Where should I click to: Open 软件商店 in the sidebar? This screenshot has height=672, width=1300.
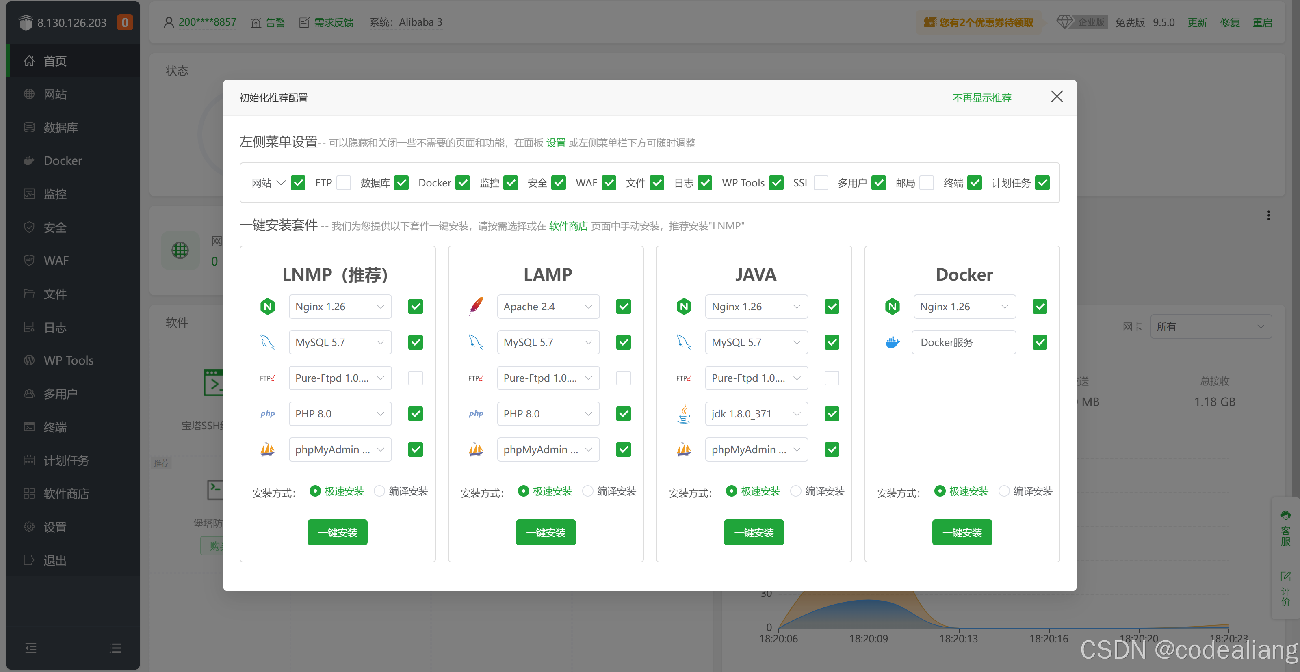[x=73, y=493]
